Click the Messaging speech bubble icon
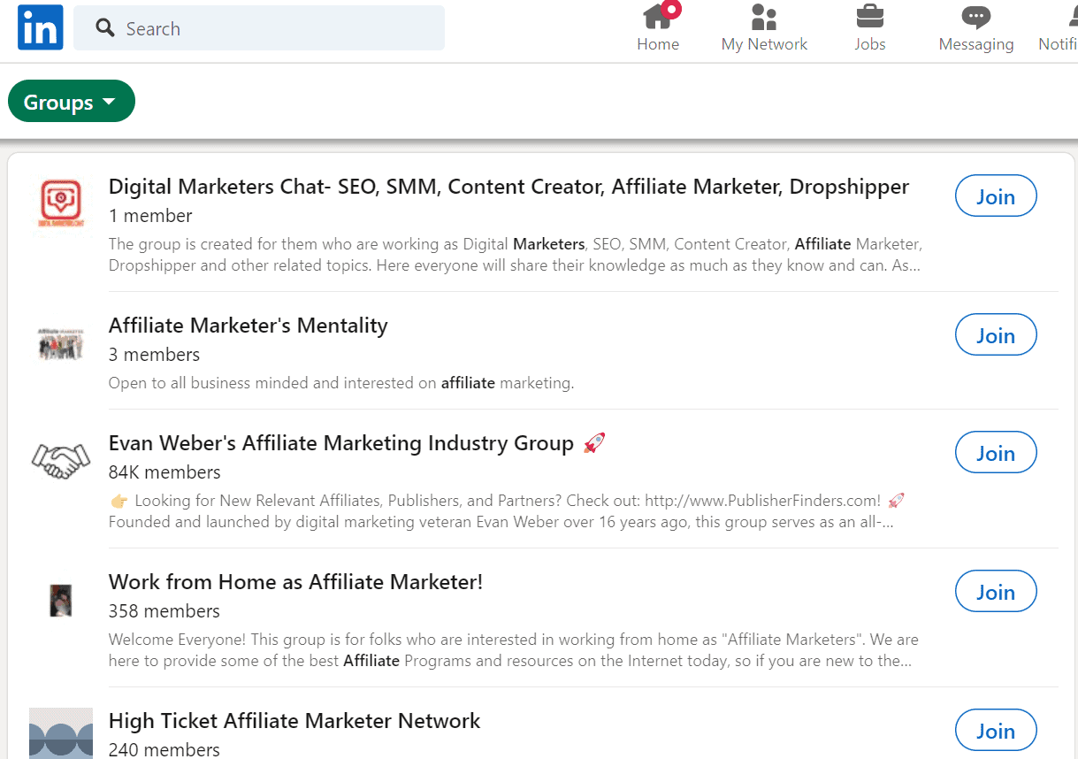The image size is (1078, 759). (976, 17)
